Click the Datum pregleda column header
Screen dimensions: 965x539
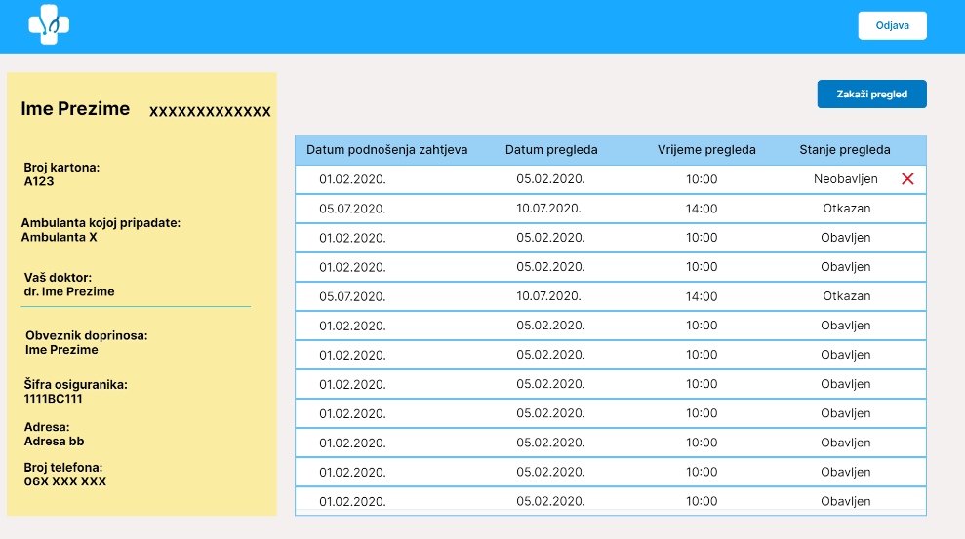[x=551, y=150]
